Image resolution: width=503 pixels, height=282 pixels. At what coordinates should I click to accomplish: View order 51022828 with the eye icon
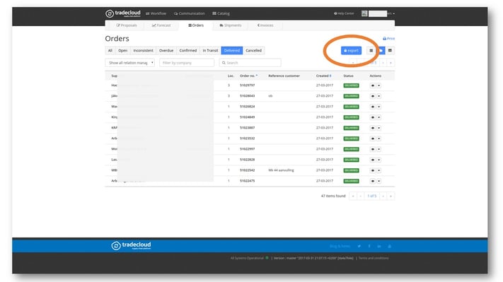pyautogui.click(x=372, y=160)
